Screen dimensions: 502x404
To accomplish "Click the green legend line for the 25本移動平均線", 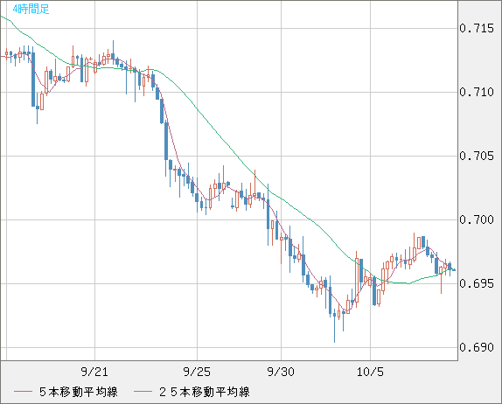I will (x=143, y=392).
